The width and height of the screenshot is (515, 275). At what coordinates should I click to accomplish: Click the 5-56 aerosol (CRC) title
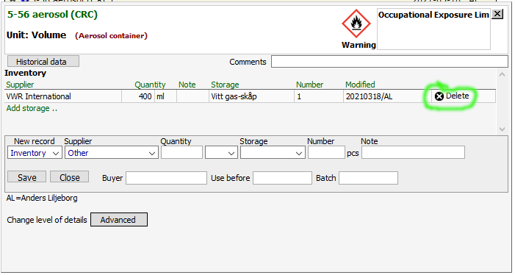pyautogui.click(x=52, y=15)
